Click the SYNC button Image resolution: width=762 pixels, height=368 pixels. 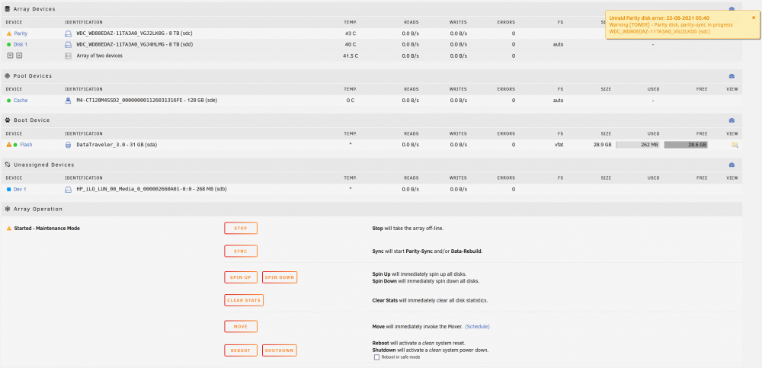coord(241,251)
